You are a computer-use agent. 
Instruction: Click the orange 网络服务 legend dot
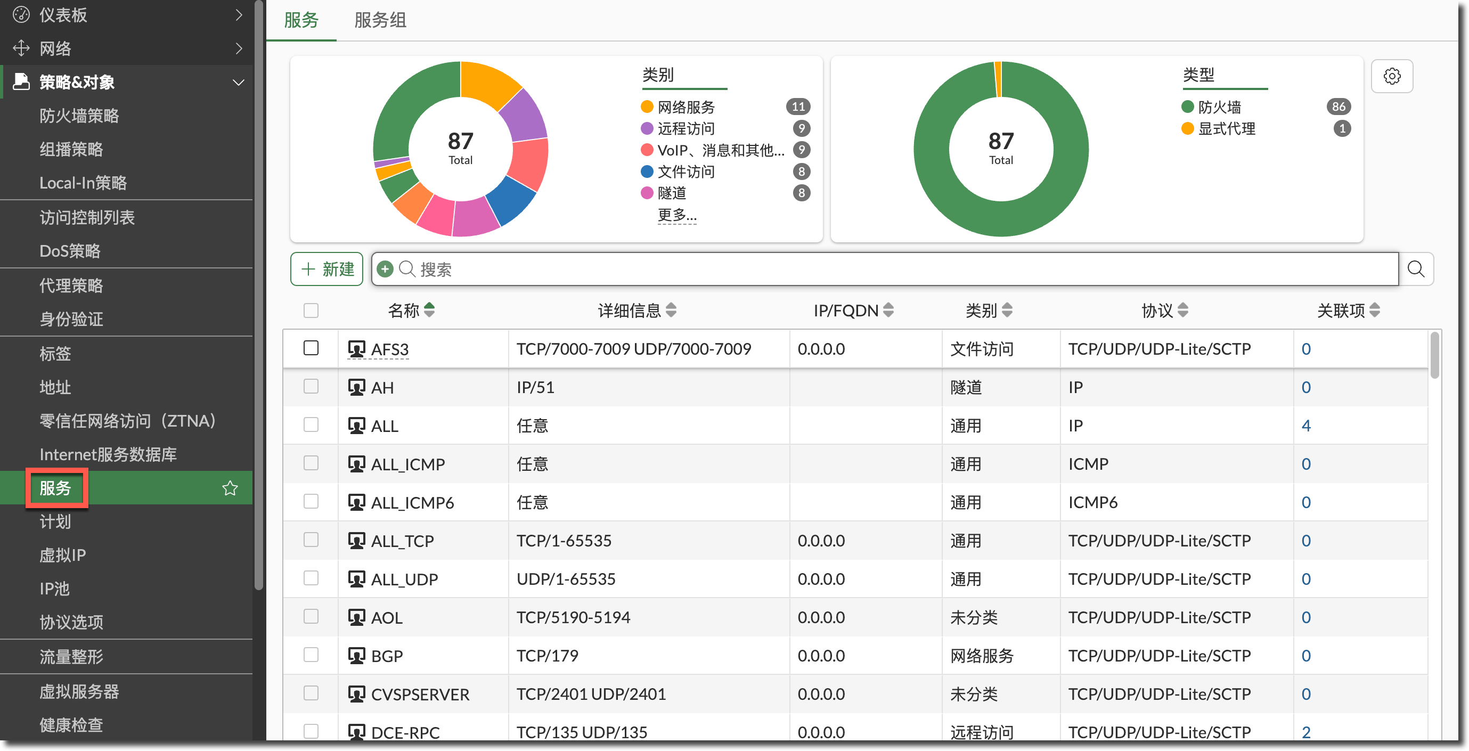[647, 107]
